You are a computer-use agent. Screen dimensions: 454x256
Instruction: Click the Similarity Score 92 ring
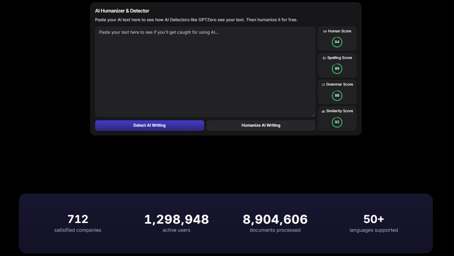point(337,122)
